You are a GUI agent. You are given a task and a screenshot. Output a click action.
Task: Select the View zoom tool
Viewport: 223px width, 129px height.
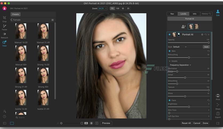(5, 44)
